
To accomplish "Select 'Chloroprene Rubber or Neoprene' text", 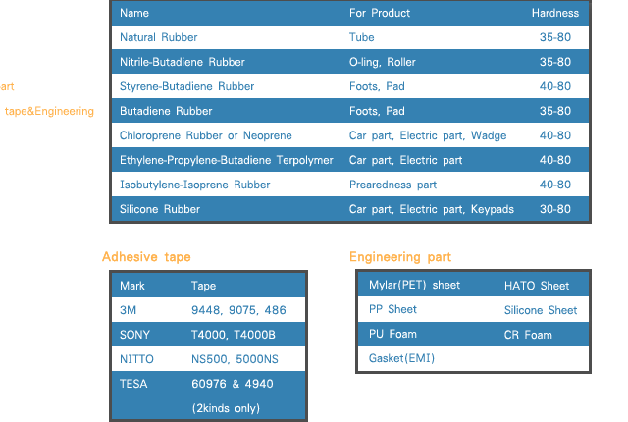I will click(x=206, y=135).
